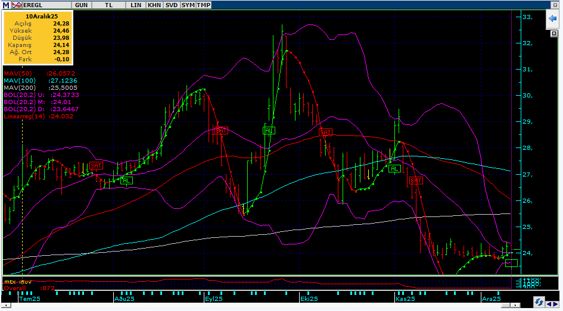The width and height of the screenshot is (563, 311).
Task: Open the GUN period selector
Action: [83, 5]
